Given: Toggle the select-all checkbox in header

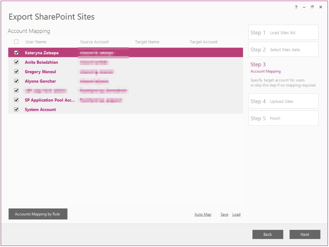Looking at the screenshot, I should 16,42.
